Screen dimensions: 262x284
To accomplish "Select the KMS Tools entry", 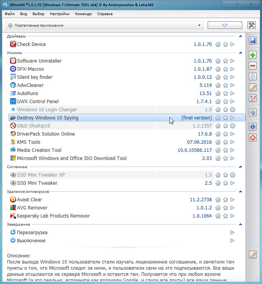I will click(29, 142).
